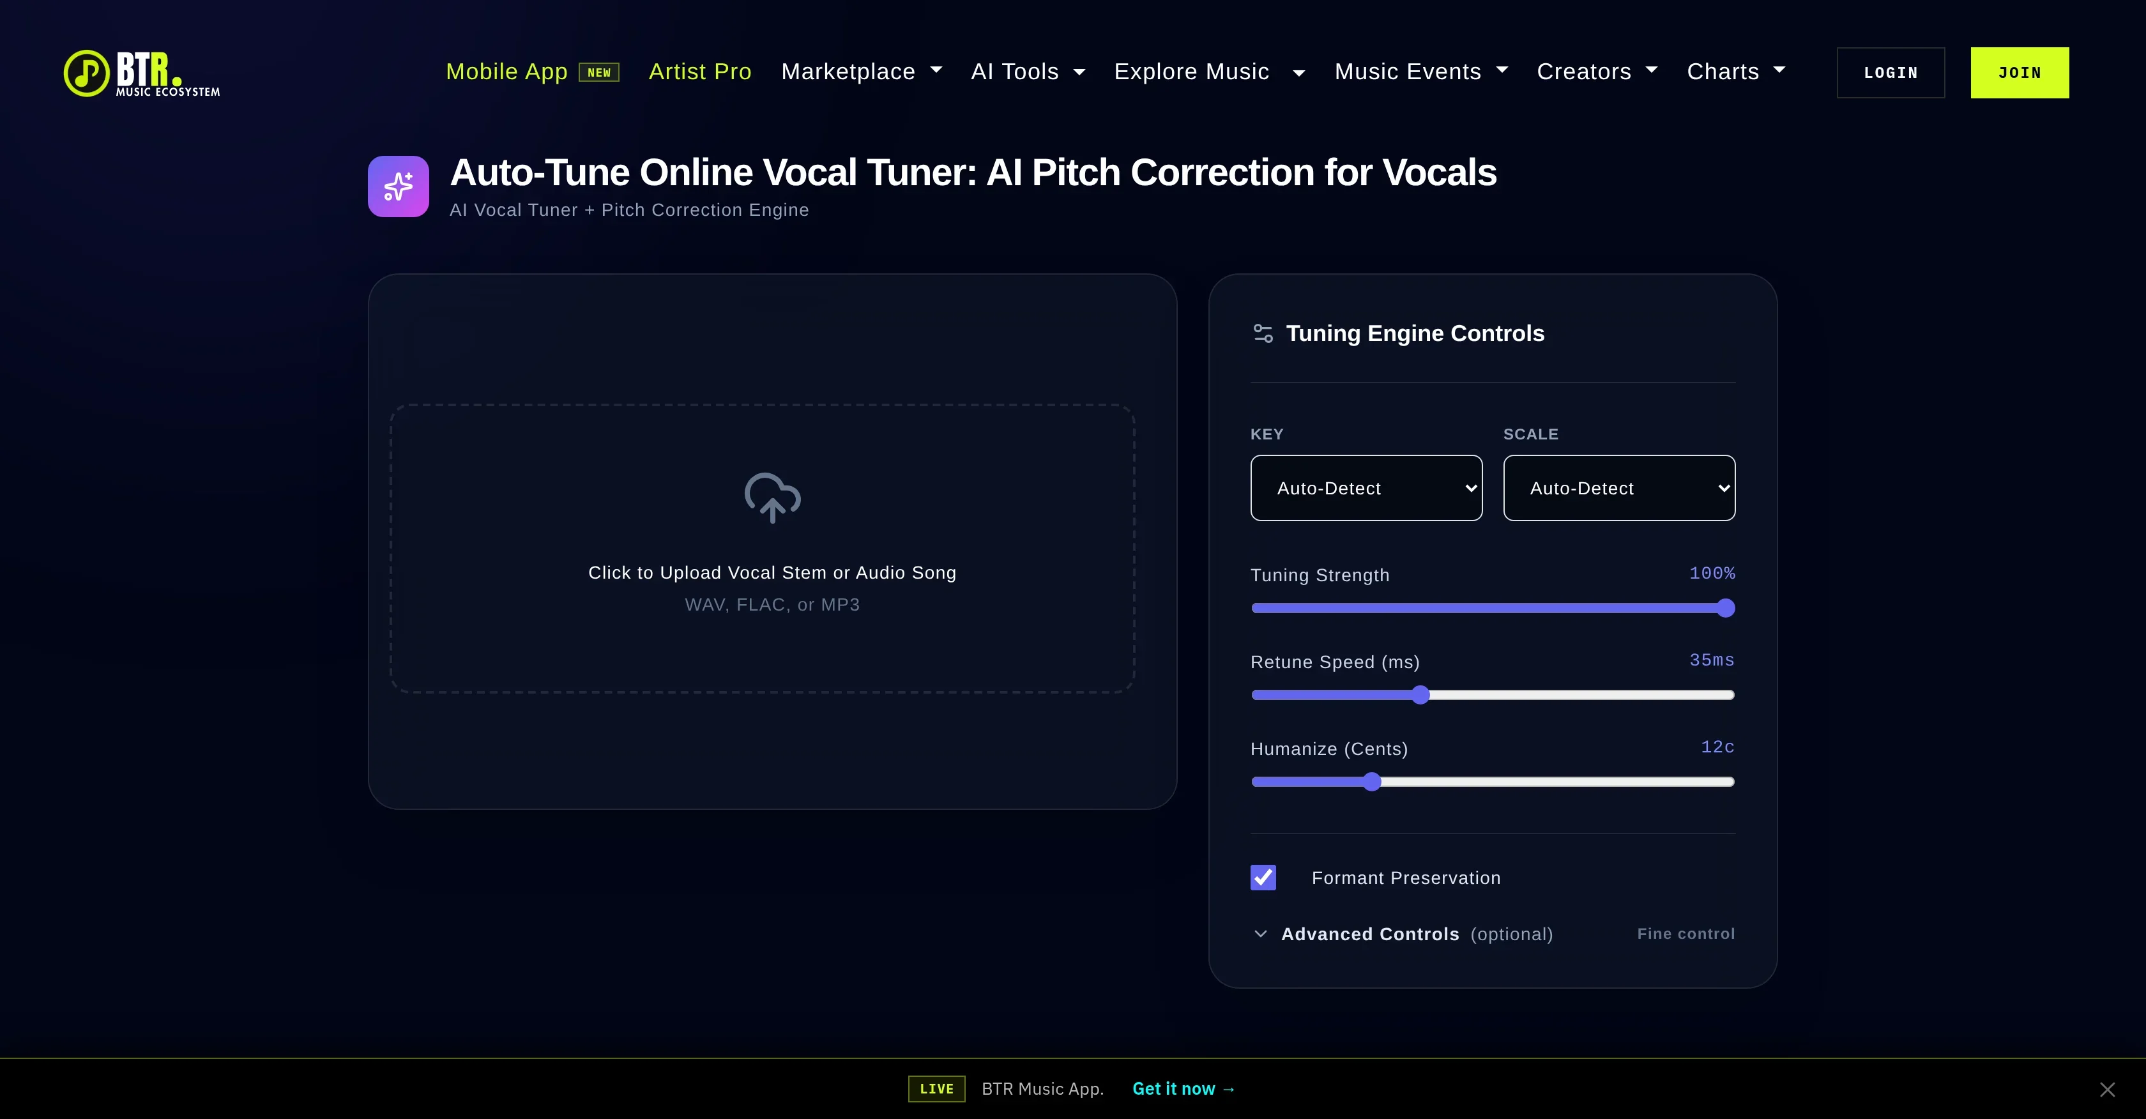Click the NEW badge next to Mobile App
This screenshot has height=1119, width=2146.
[599, 72]
